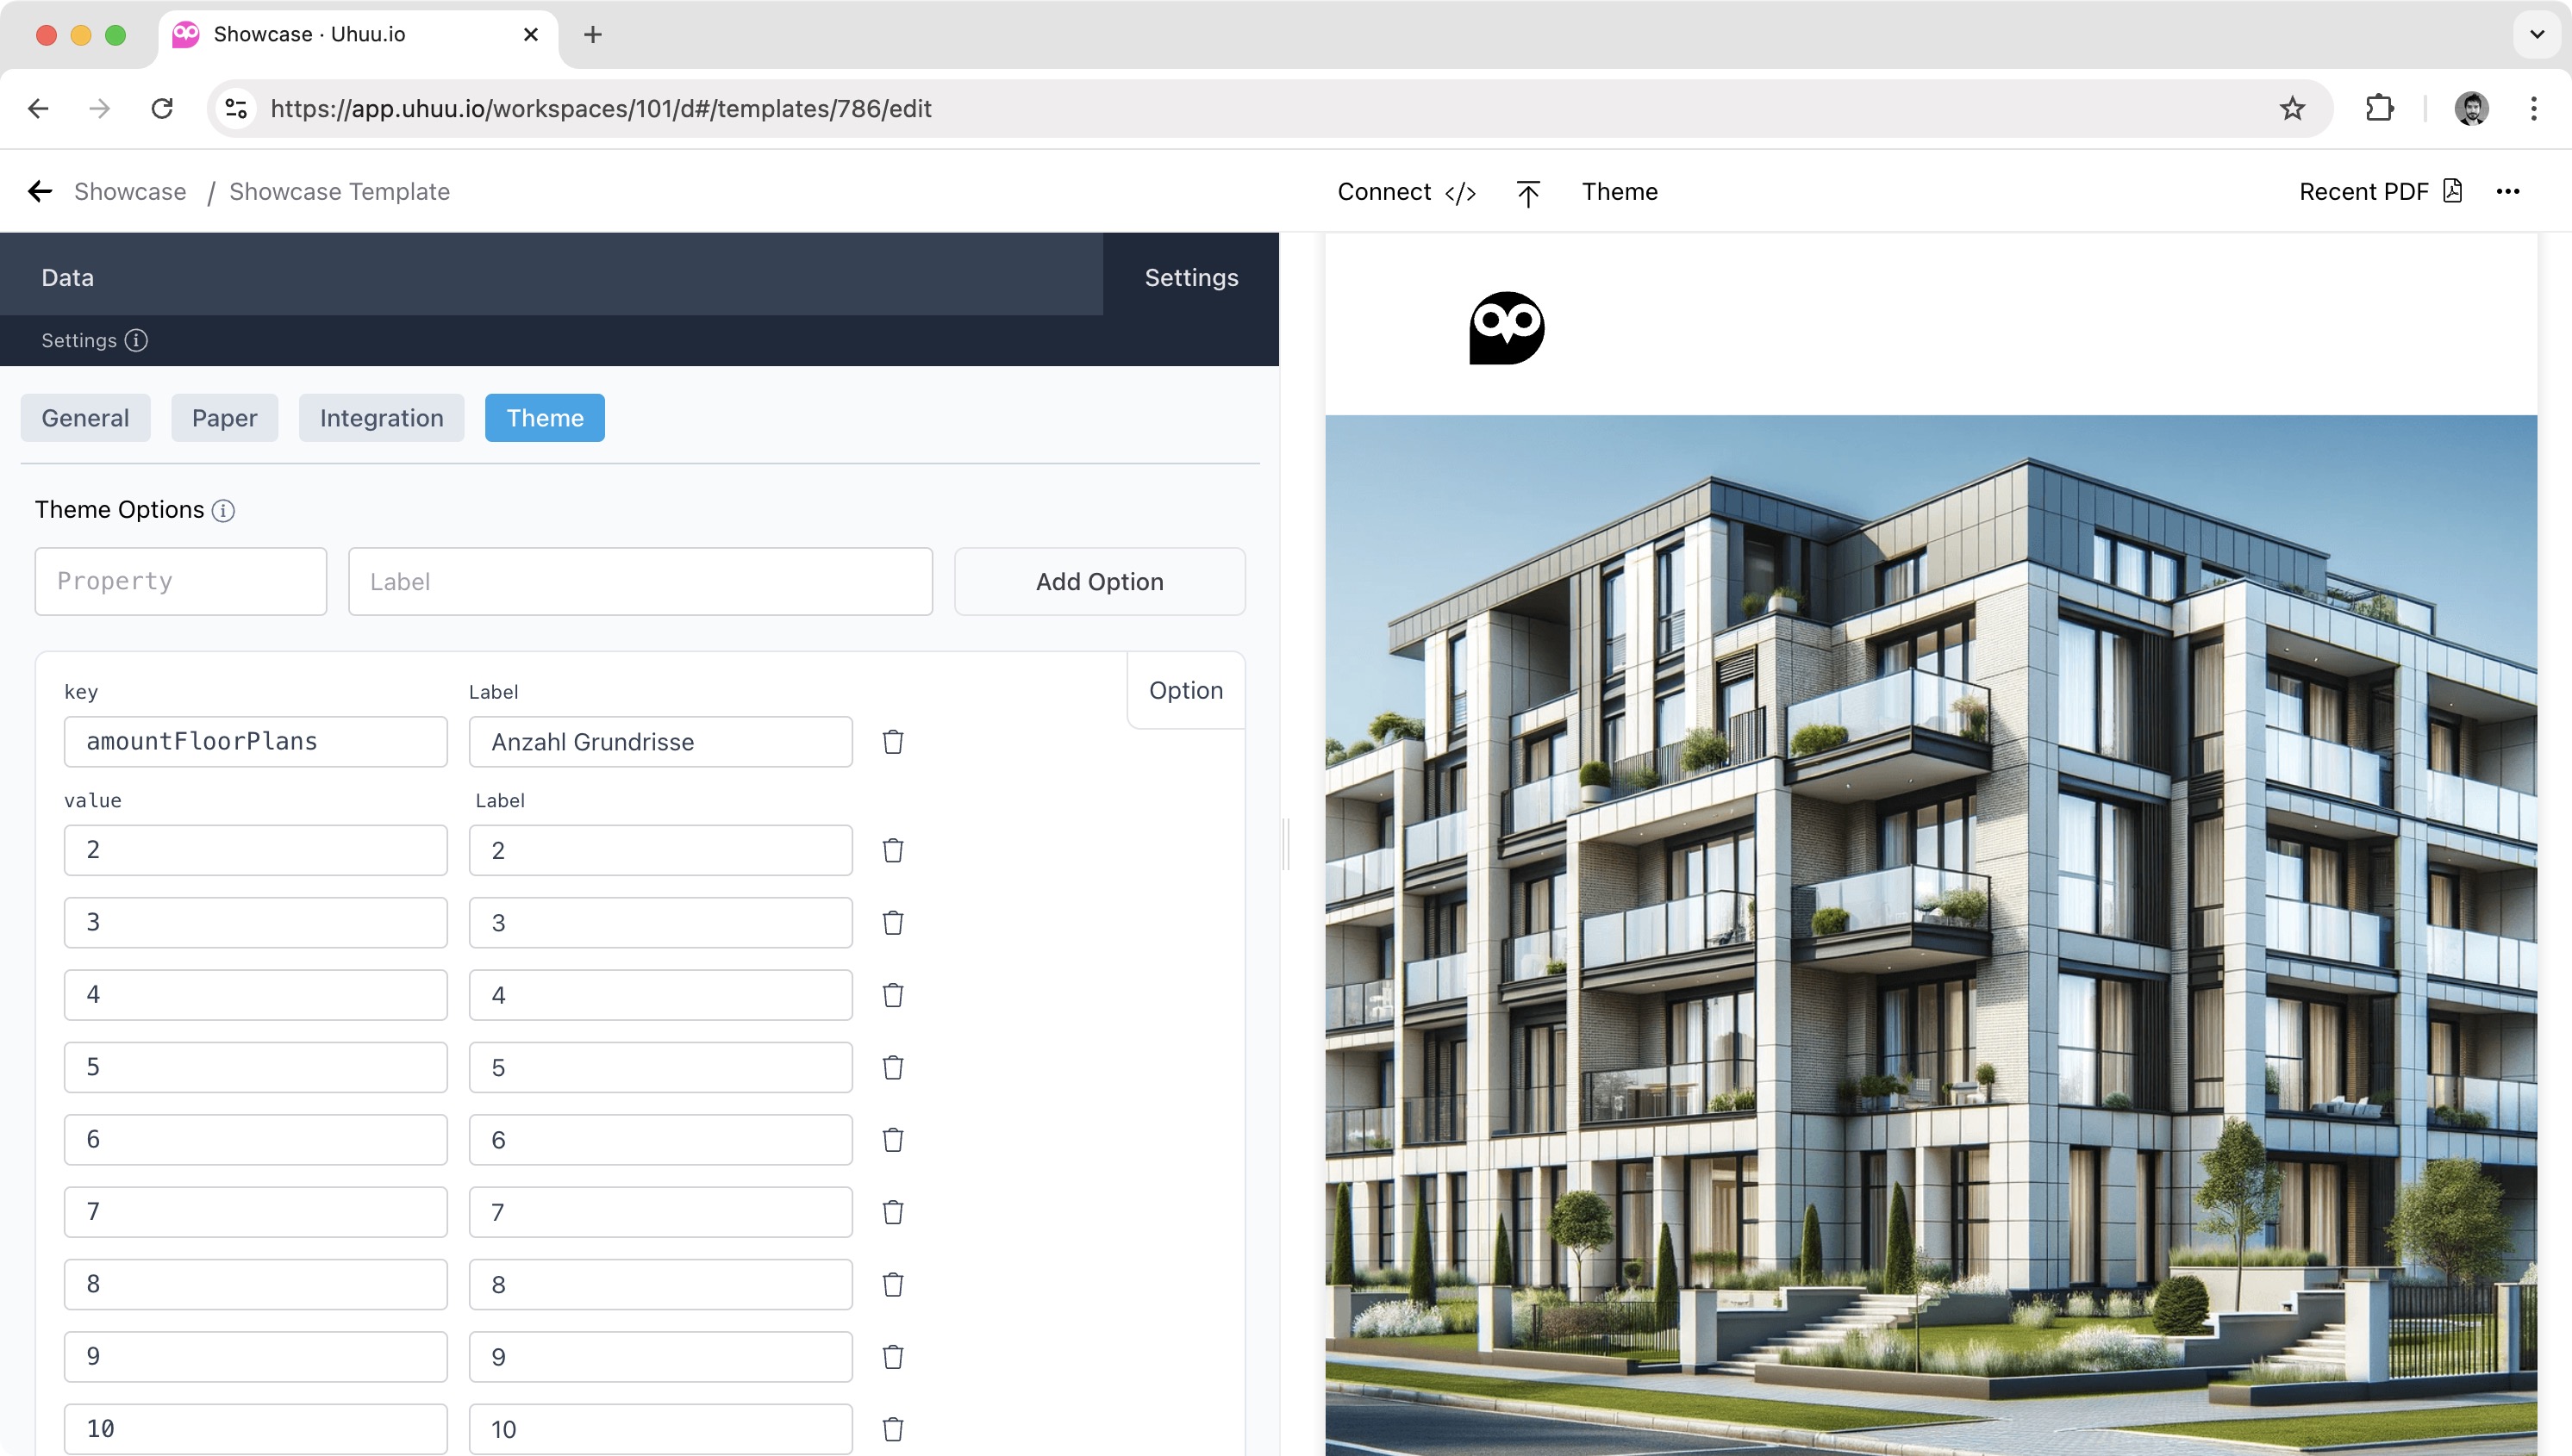The image size is (2572, 1456).
Task: Click the Add Option button
Action: [x=1099, y=581]
